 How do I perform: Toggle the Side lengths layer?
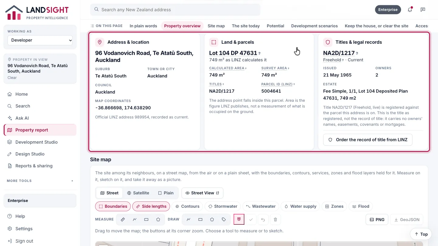coord(151,206)
